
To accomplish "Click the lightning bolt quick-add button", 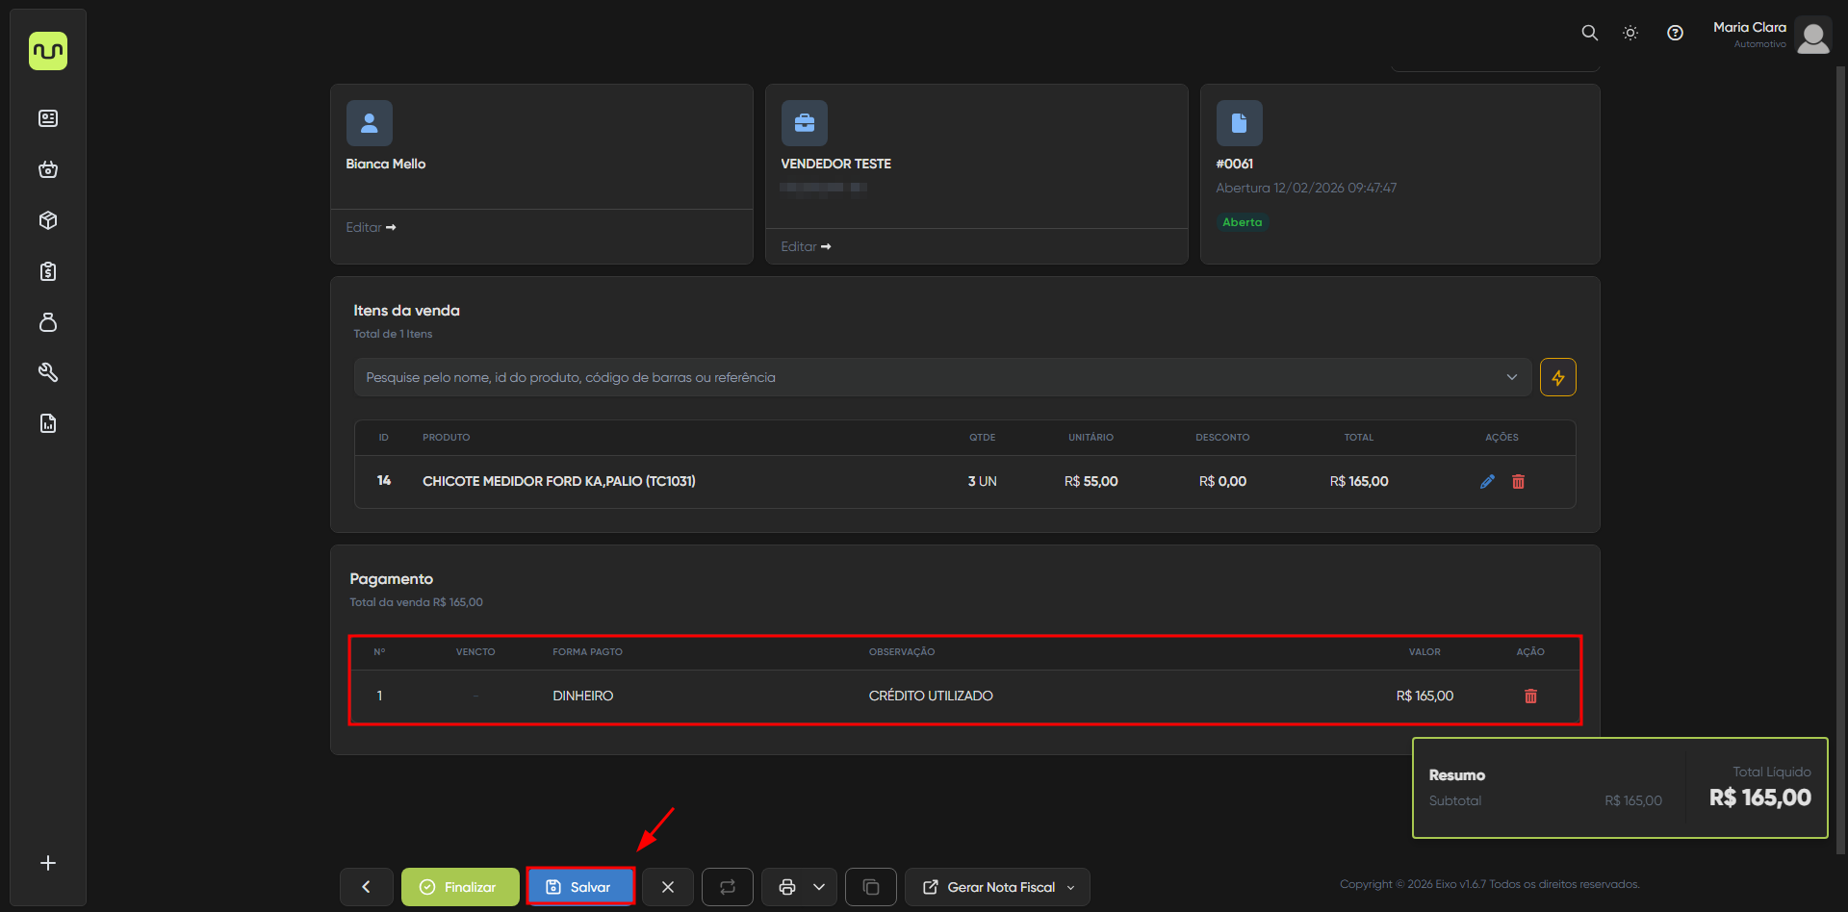I will click(x=1557, y=377).
